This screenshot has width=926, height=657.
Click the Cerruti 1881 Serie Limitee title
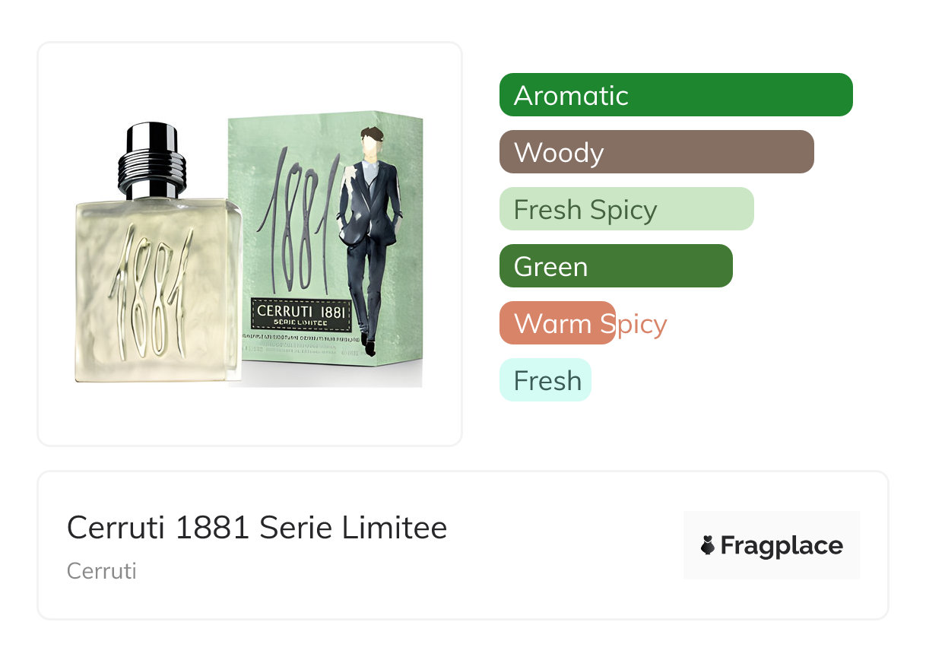[256, 528]
